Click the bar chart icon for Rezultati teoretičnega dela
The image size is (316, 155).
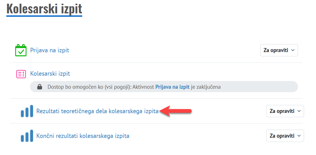(27, 111)
